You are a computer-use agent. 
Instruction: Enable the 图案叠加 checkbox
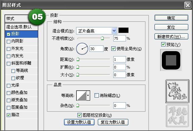[8, 108]
